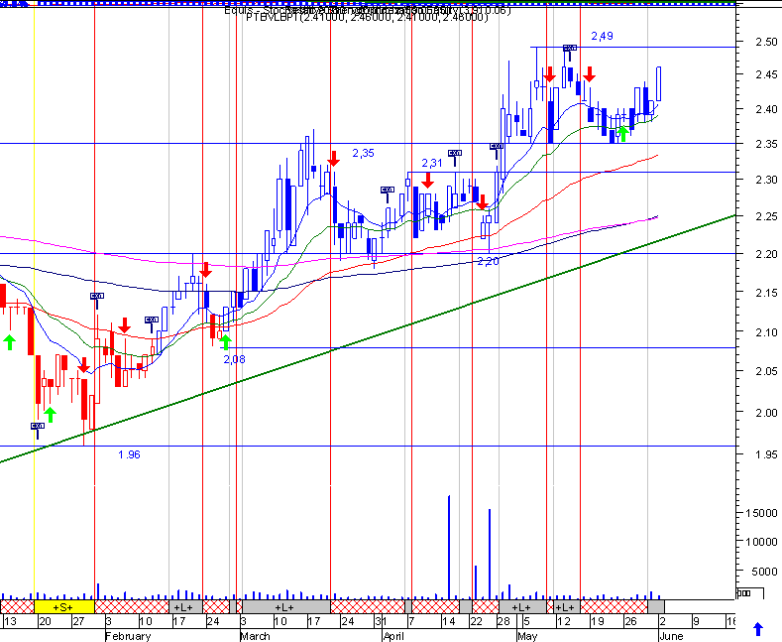Click the 2,20 support level label
The width and height of the screenshot is (782, 642).
click(488, 262)
